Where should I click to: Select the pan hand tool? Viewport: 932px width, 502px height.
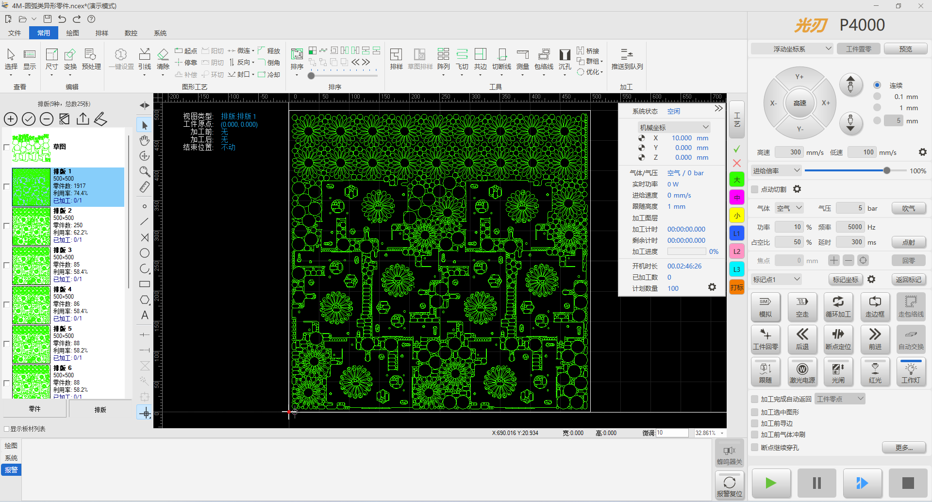tap(145, 141)
